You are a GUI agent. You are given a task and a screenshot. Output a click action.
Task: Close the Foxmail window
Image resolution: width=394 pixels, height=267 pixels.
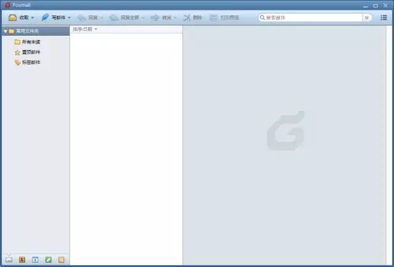pos(385,6)
